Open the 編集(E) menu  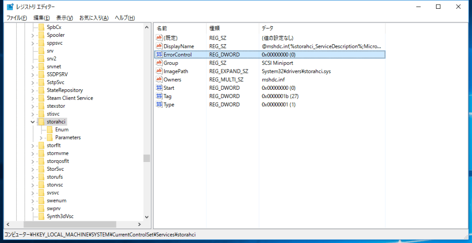pyautogui.click(x=41, y=18)
